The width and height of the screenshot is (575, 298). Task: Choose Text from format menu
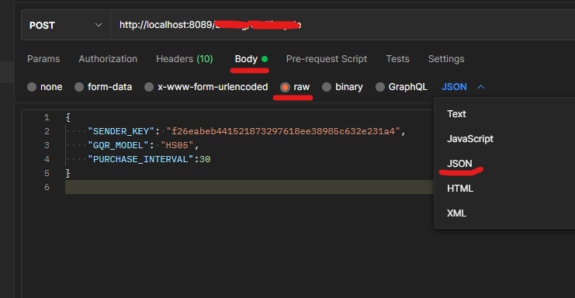pos(456,114)
